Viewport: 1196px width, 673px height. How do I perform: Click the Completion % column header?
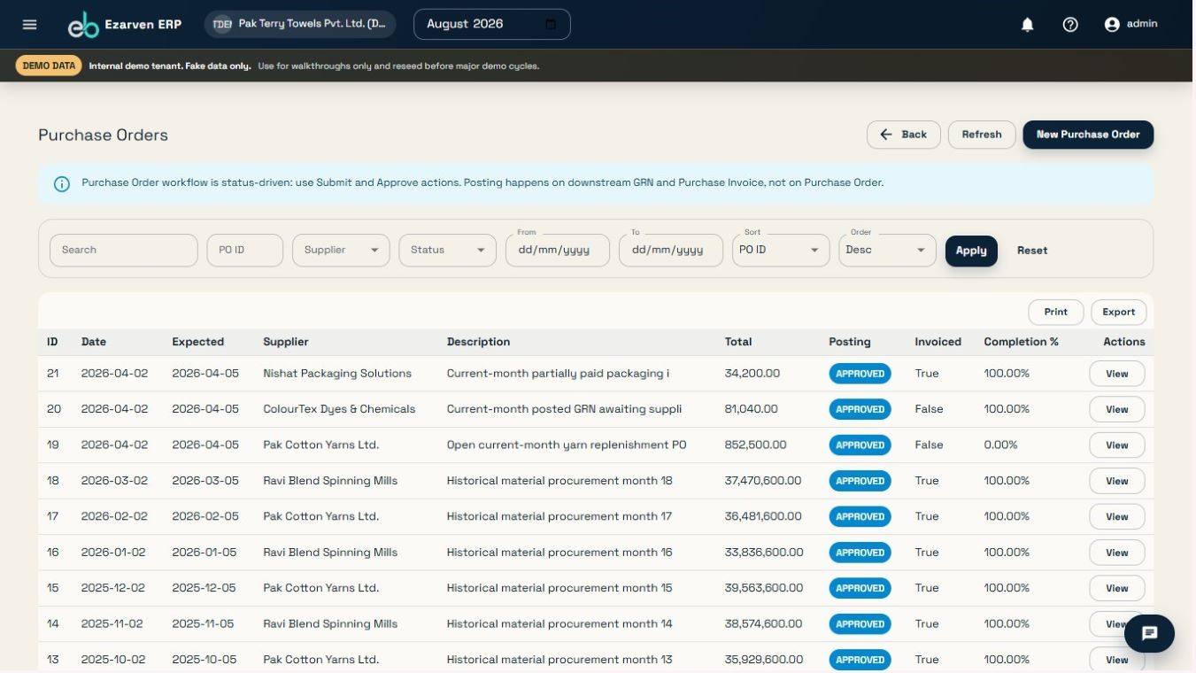(x=1022, y=342)
